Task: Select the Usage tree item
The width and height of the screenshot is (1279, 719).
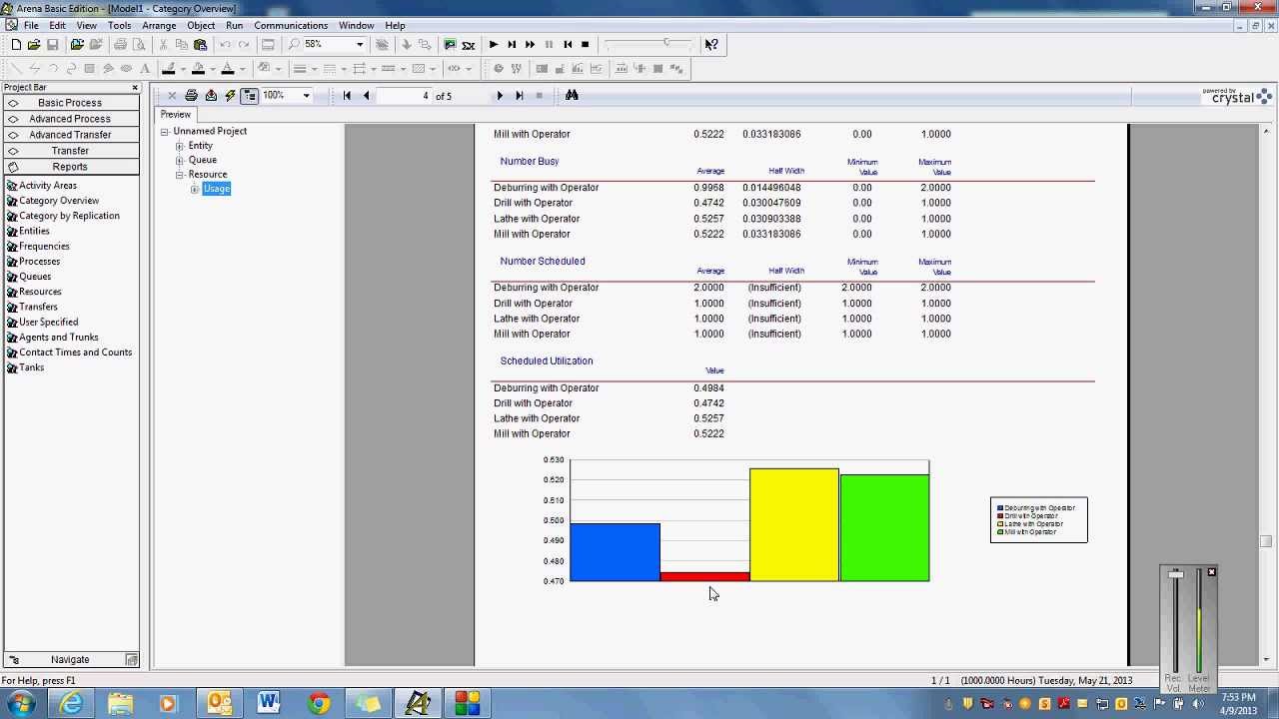Action: (217, 189)
